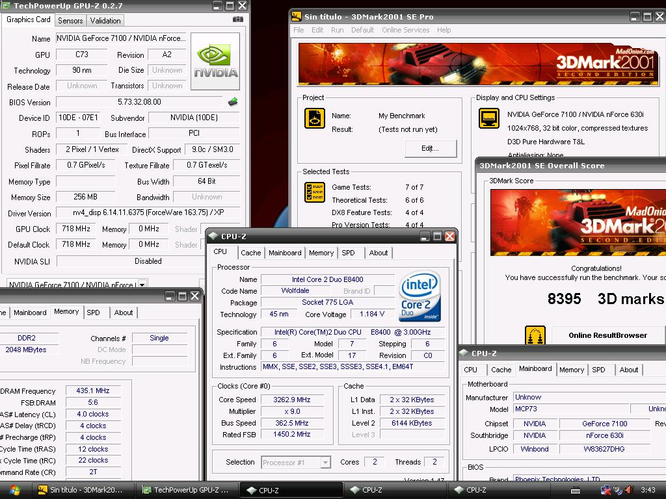Select the Graphics Card tab in GPU-Z
Screen dimensions: 666x499
click(x=29, y=19)
